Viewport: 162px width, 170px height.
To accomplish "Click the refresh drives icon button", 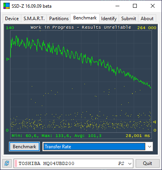I will (7, 163).
